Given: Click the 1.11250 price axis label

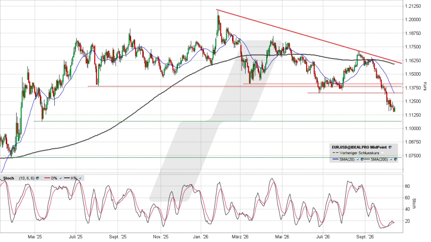Looking at the screenshot, I should tap(413, 115).
